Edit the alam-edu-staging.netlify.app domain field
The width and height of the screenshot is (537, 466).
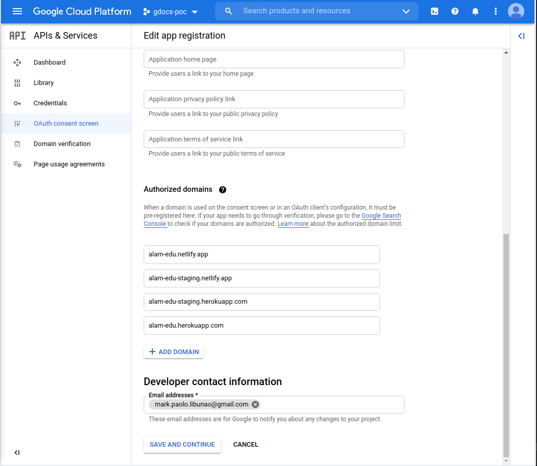coord(262,278)
